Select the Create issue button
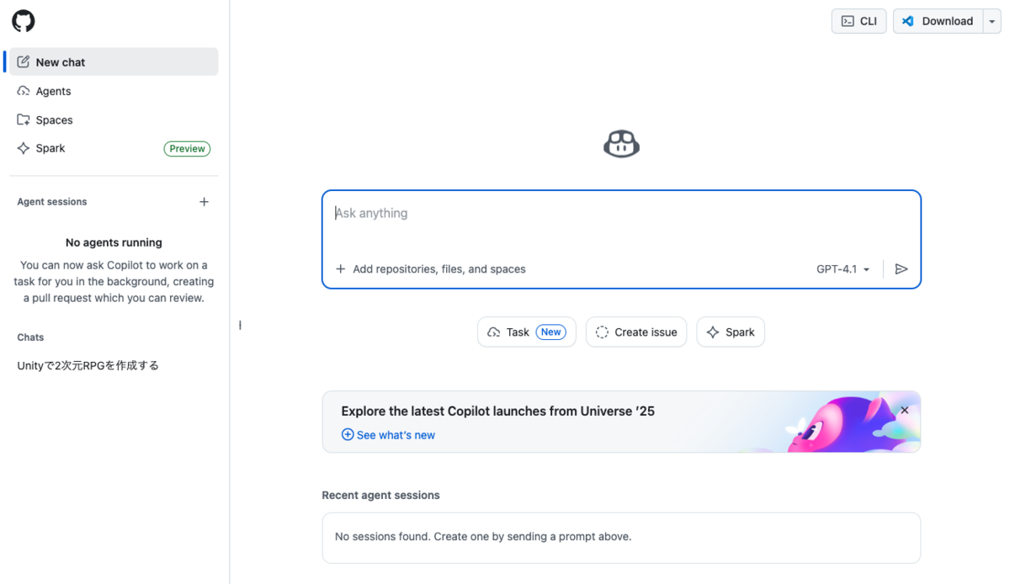This screenshot has height=584, width=1010. tap(636, 332)
